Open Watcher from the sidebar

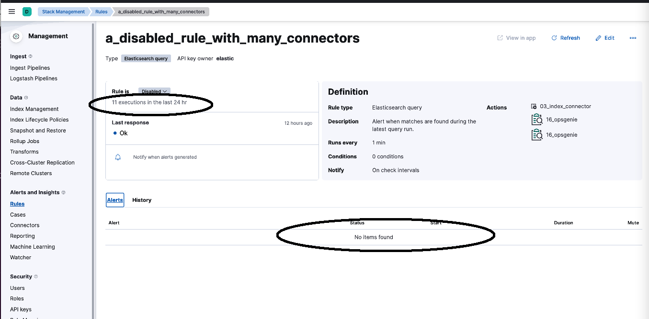coord(21,257)
